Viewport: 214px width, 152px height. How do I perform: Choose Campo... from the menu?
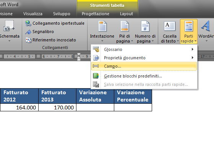[144, 66]
